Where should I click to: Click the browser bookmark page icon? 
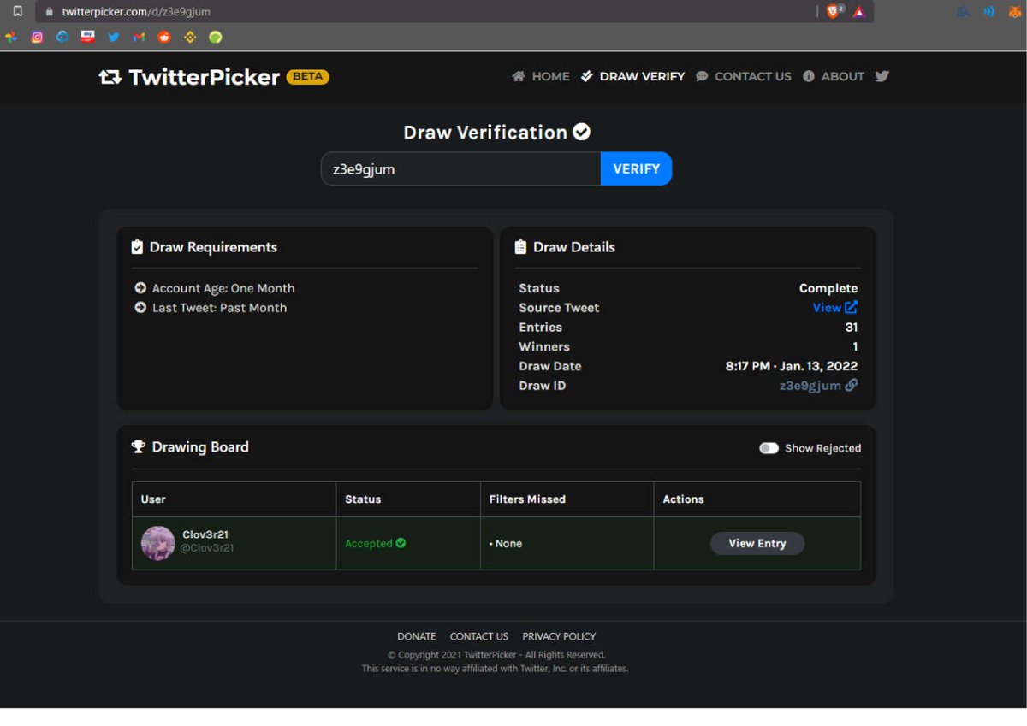pyautogui.click(x=17, y=12)
